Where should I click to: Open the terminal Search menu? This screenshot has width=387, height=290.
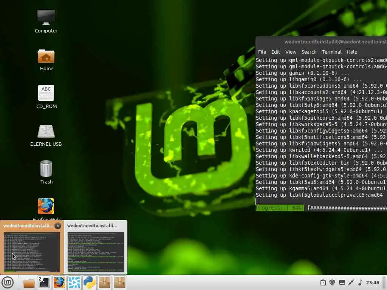309,52
